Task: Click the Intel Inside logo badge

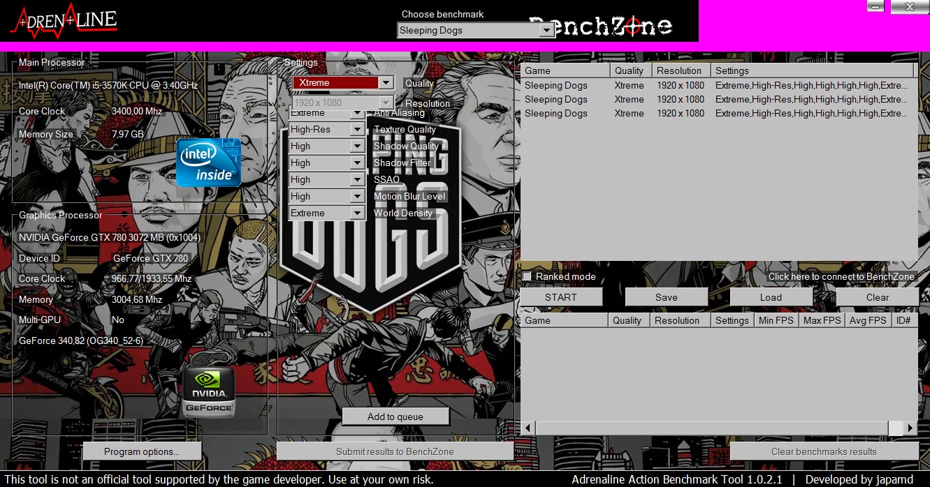Action: (x=208, y=162)
